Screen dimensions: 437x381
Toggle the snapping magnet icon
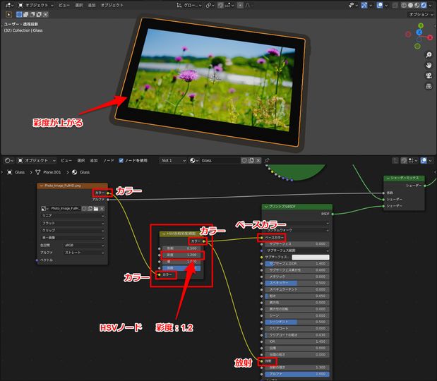(x=220, y=5)
